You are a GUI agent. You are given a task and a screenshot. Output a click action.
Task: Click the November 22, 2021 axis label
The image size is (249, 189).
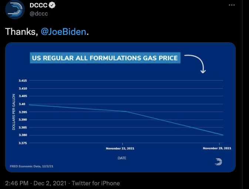click(x=120, y=148)
